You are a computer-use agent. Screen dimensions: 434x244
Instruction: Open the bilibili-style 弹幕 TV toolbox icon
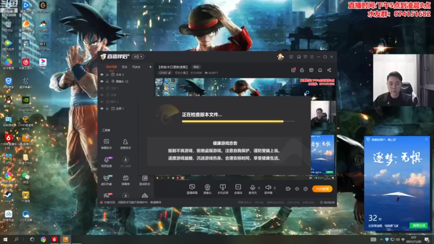[x=125, y=180]
